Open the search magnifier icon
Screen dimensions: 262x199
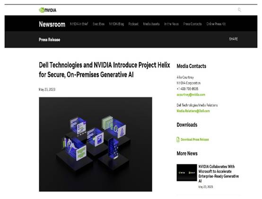[239, 10]
